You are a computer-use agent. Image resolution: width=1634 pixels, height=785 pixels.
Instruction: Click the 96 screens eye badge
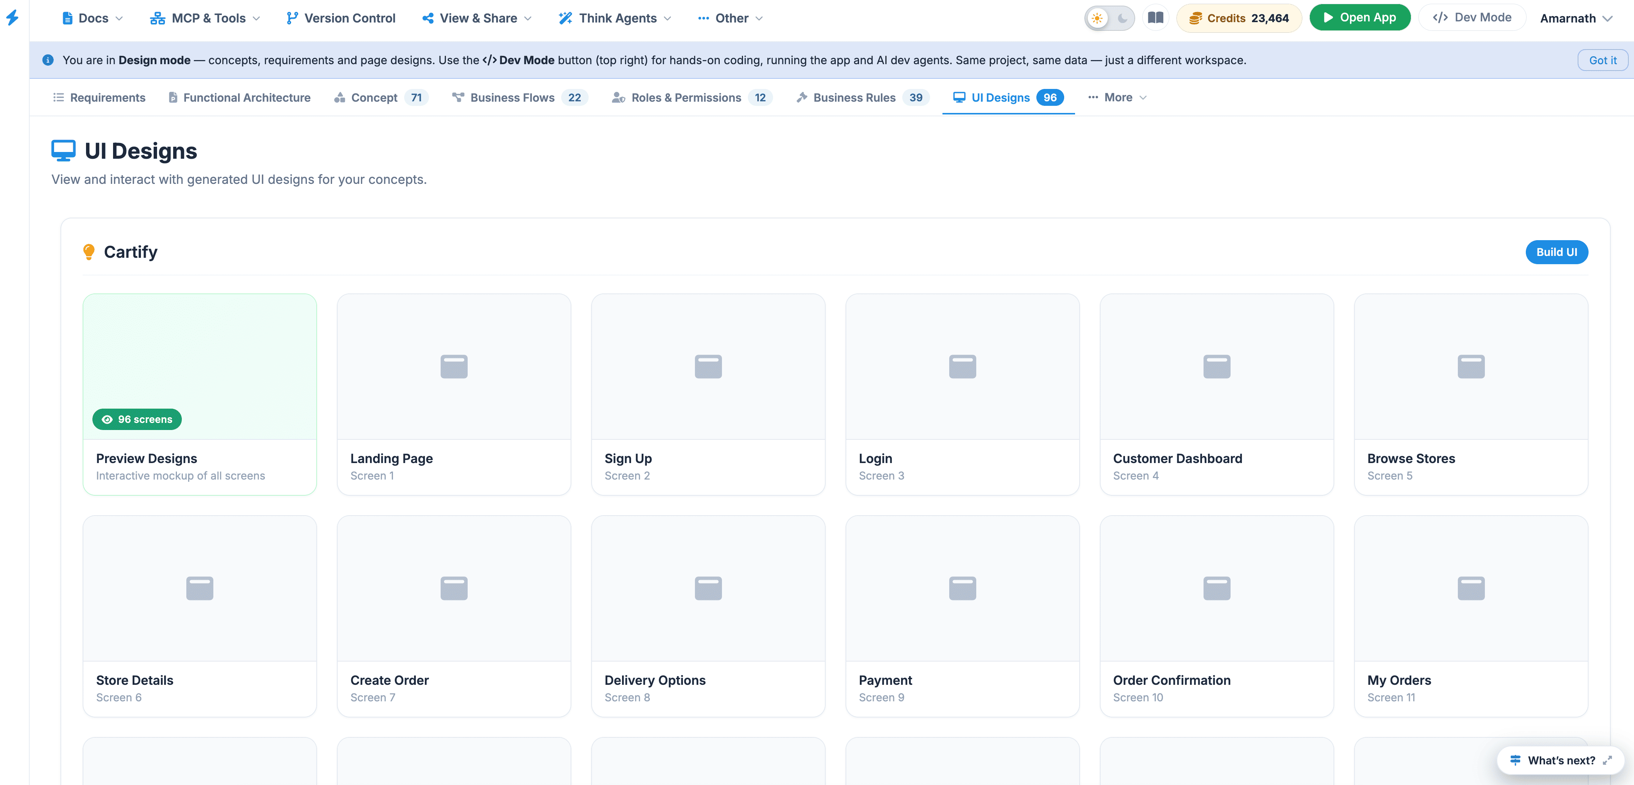pyautogui.click(x=137, y=420)
